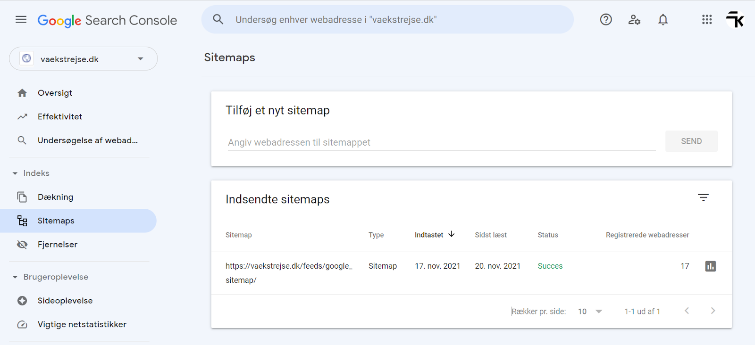Click the 1-1 ud af 1 pagination text
This screenshot has height=345, width=755.
tap(642, 312)
